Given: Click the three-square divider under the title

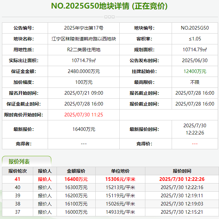Looking at the screenshot, I should pyautogui.click(x=109, y=16).
